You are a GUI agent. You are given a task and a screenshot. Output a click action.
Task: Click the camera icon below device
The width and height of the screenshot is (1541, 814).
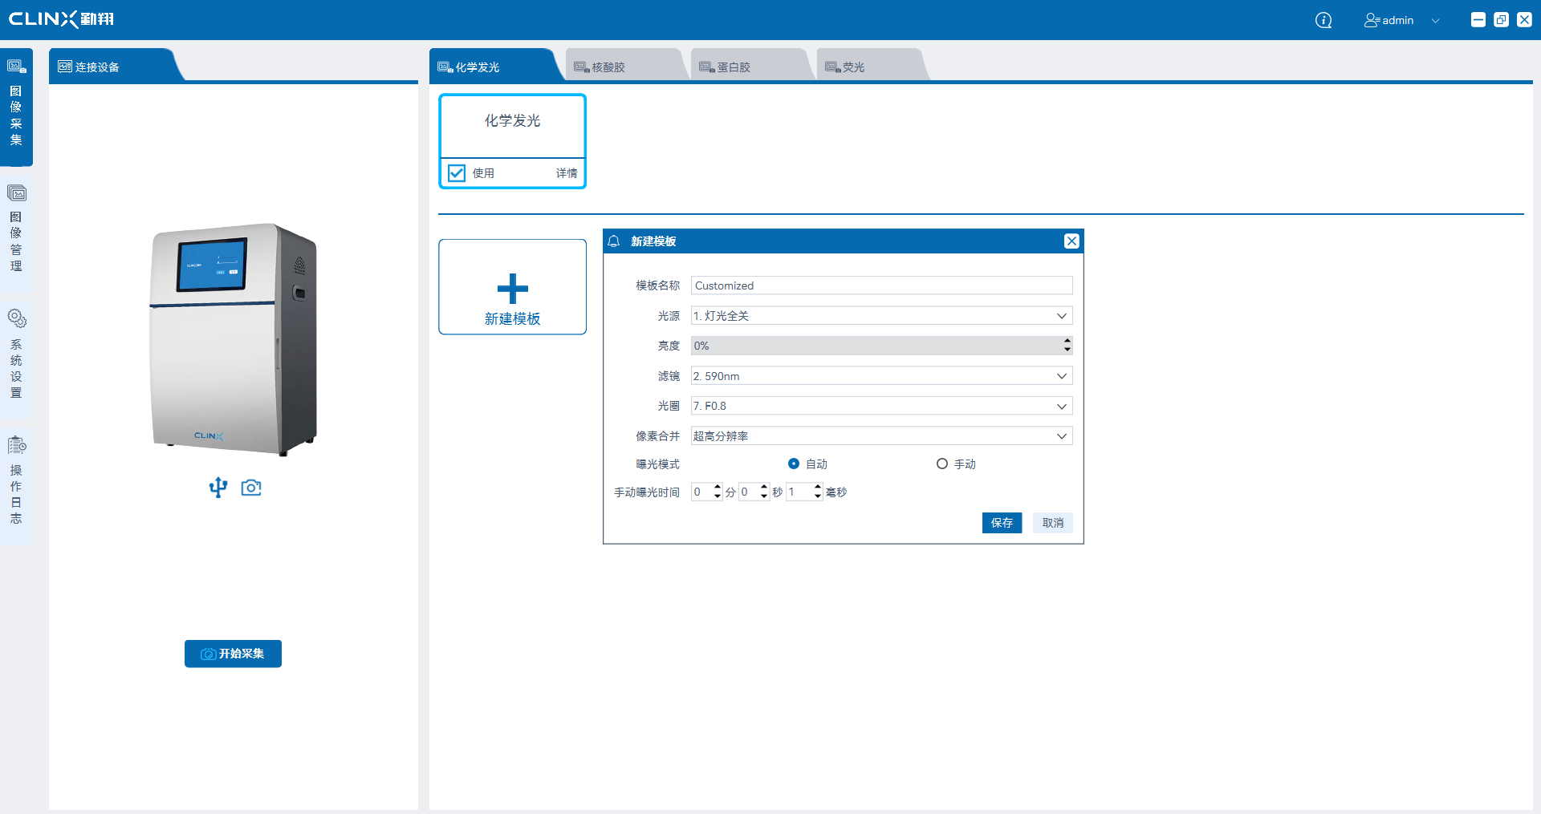click(251, 488)
